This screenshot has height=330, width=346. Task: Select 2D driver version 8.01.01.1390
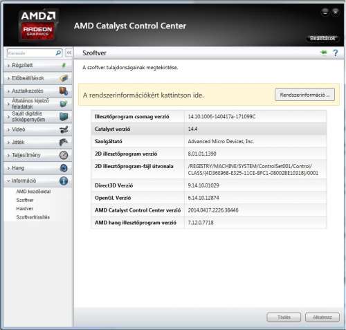(x=202, y=154)
